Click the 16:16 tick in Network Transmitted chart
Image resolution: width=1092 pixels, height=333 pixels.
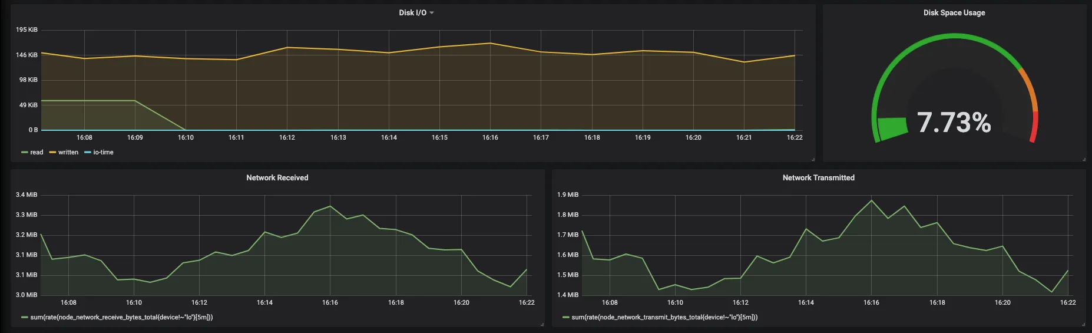(871, 302)
